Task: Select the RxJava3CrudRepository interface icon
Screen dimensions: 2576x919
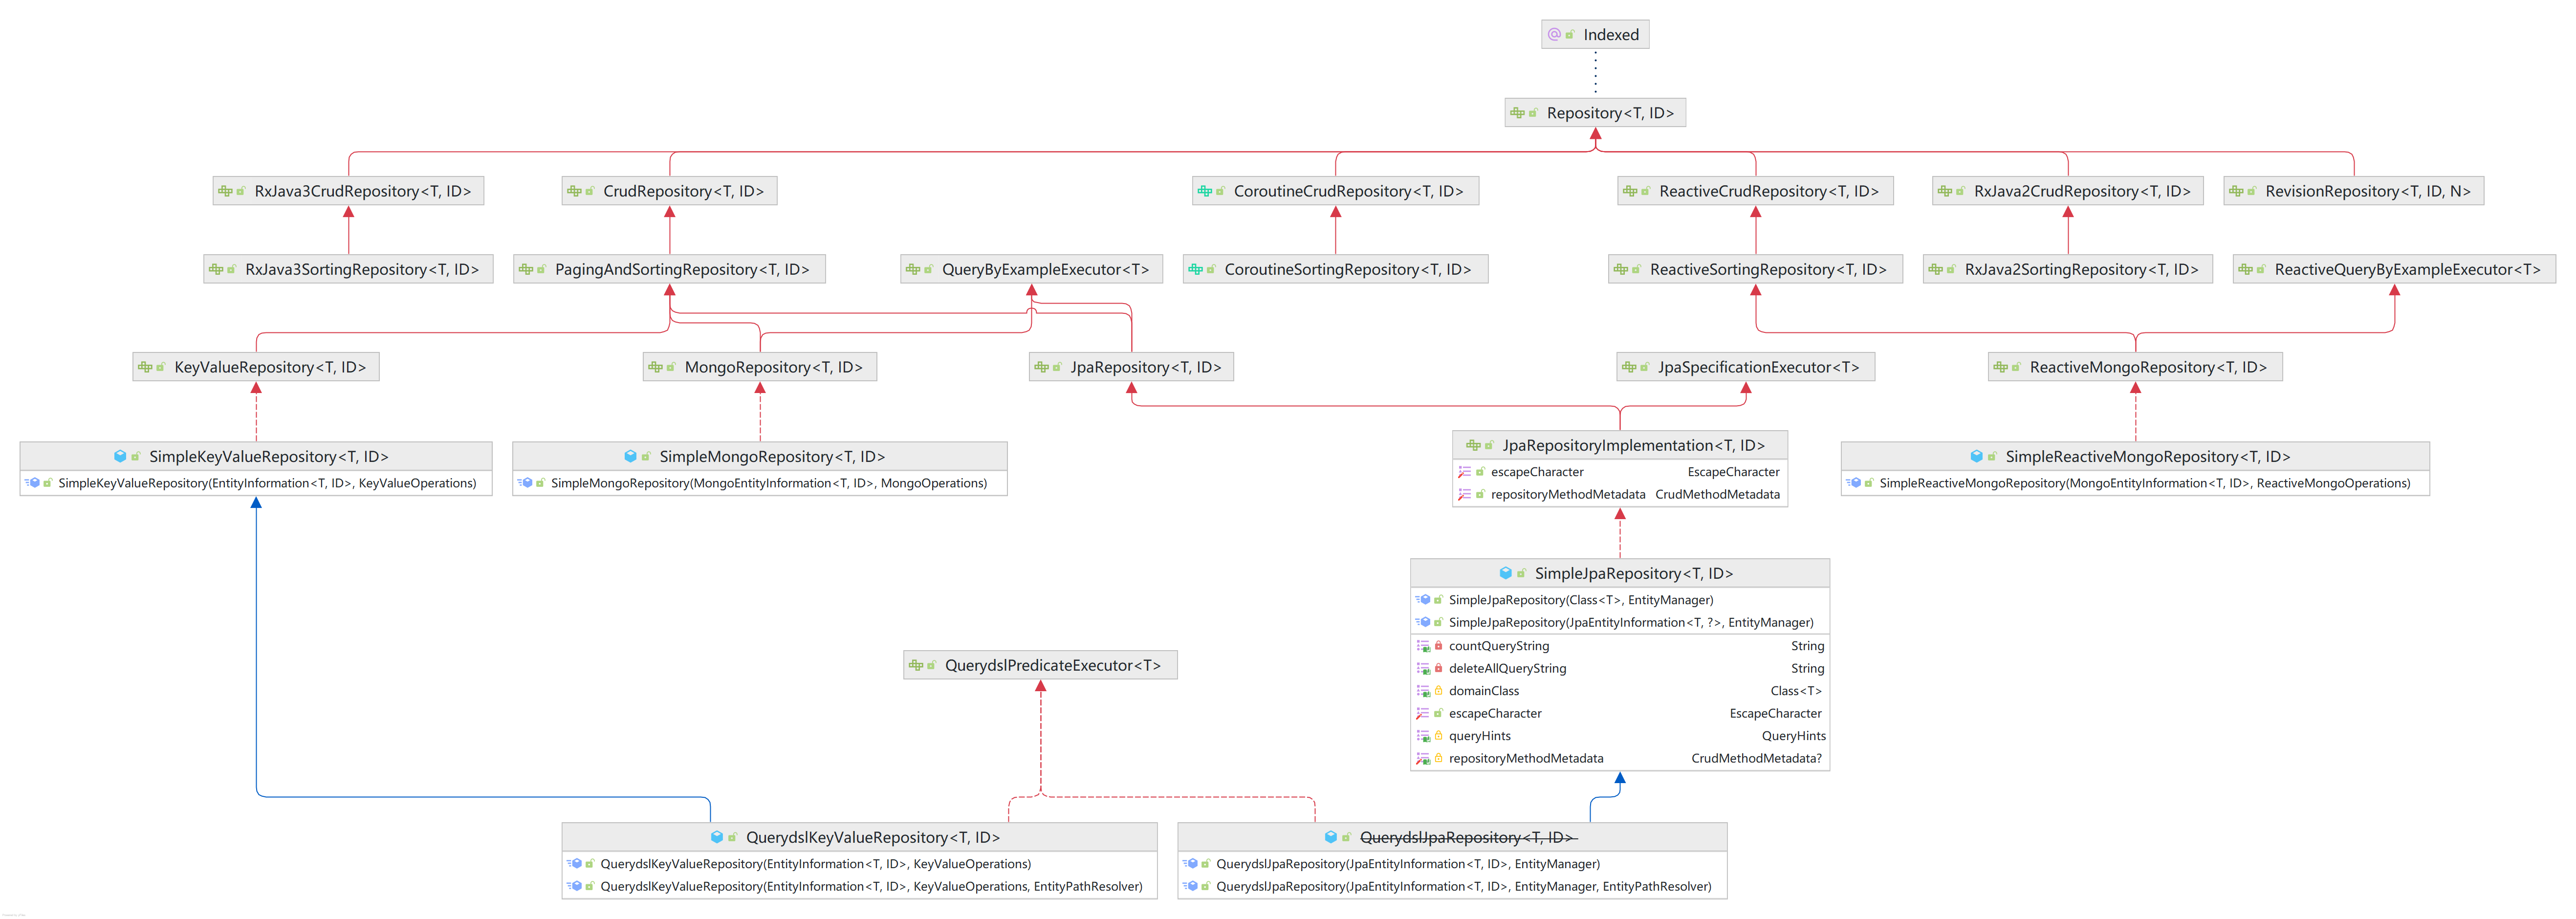Action: 225,191
